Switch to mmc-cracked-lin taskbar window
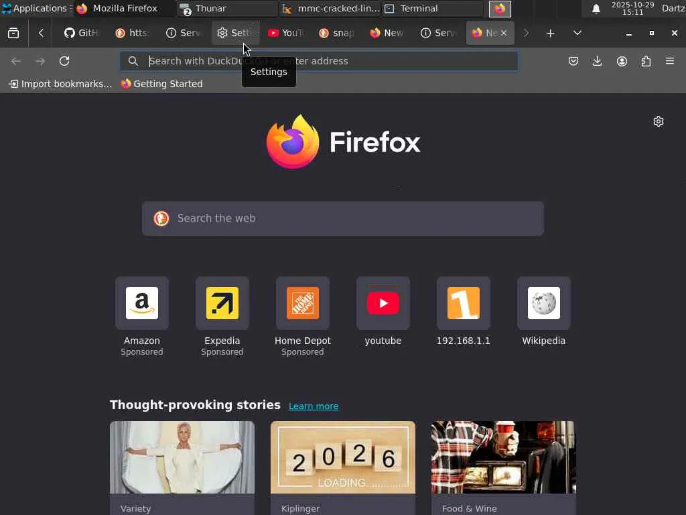This screenshot has height=515, width=686. click(x=330, y=8)
